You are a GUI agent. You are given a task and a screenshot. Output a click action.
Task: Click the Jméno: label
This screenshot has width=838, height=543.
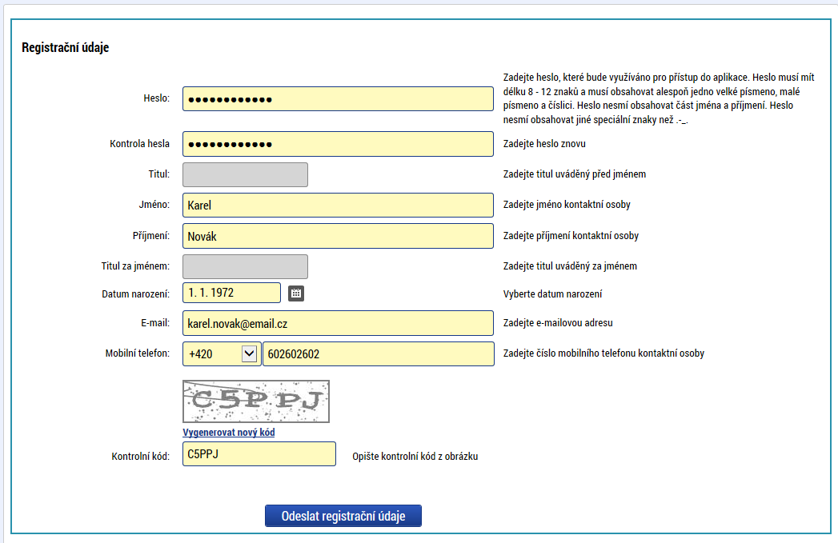[154, 205]
